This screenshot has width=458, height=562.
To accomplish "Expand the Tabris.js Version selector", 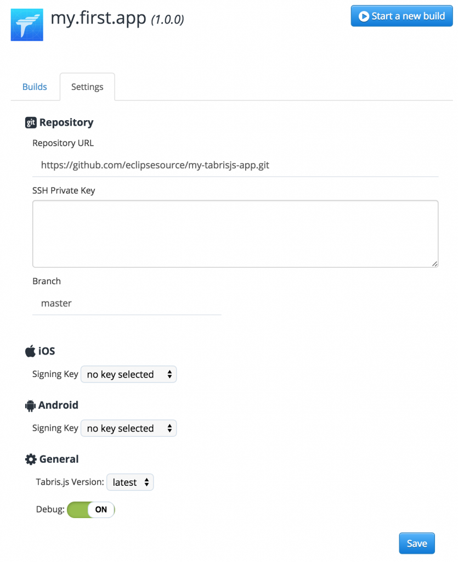I will tap(131, 482).
